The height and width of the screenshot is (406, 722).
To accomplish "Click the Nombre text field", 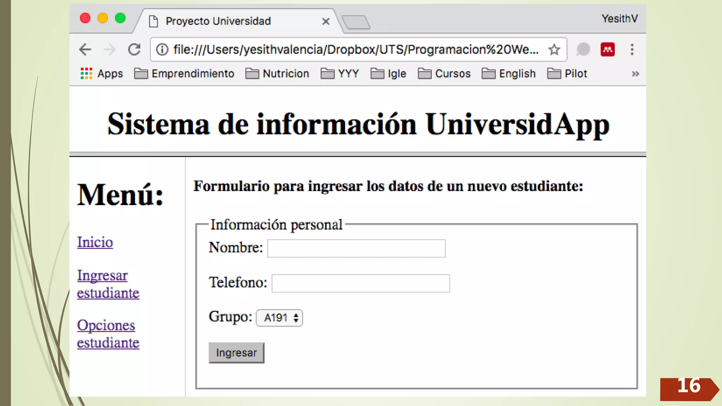I will tap(356, 248).
